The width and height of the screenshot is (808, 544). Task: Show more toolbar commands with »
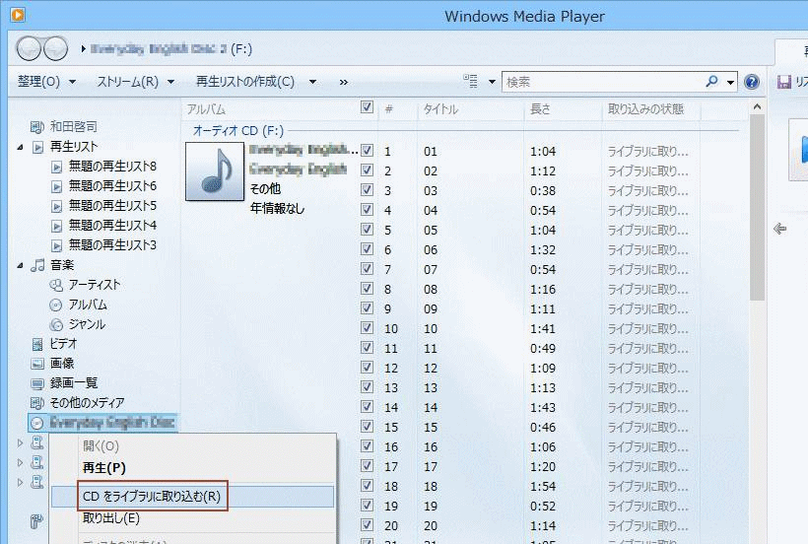click(344, 82)
